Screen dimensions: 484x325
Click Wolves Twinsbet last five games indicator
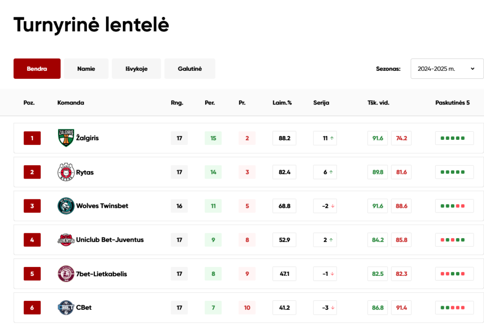tap(455, 206)
